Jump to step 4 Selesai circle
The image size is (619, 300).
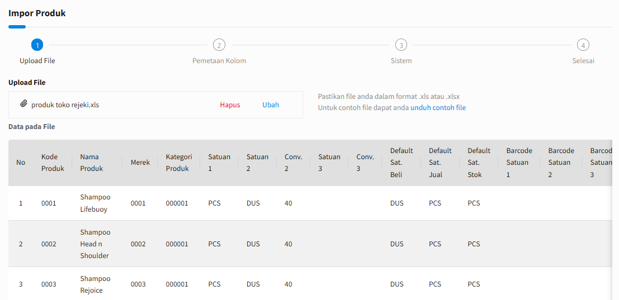(x=583, y=45)
